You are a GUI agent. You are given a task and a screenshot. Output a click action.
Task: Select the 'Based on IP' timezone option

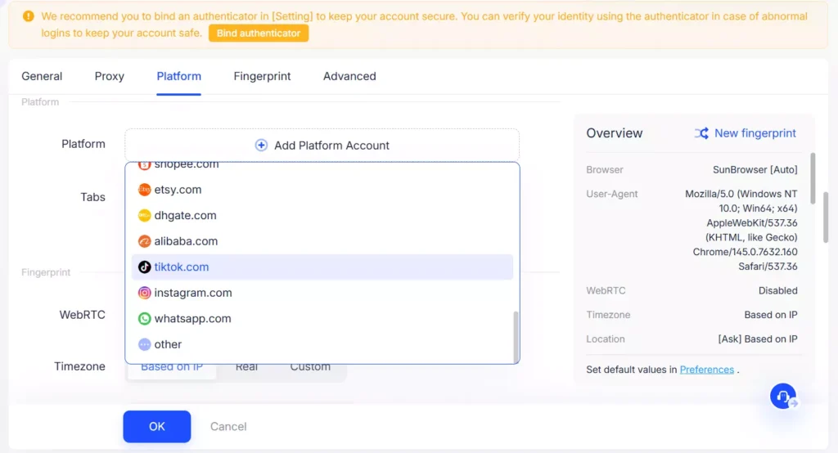(172, 367)
